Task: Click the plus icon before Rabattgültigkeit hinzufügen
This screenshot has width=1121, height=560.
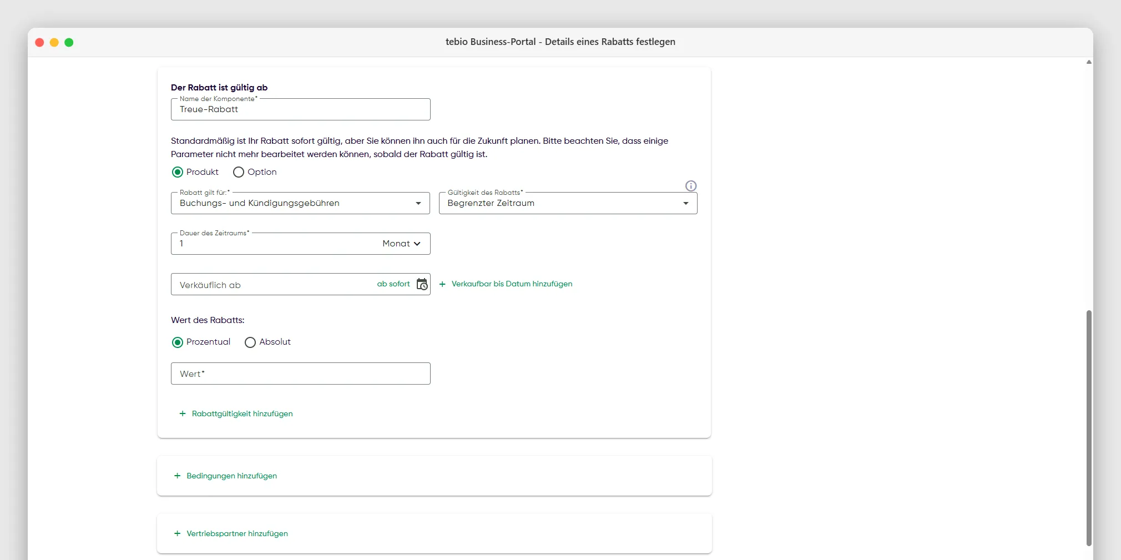Action: pos(183,413)
